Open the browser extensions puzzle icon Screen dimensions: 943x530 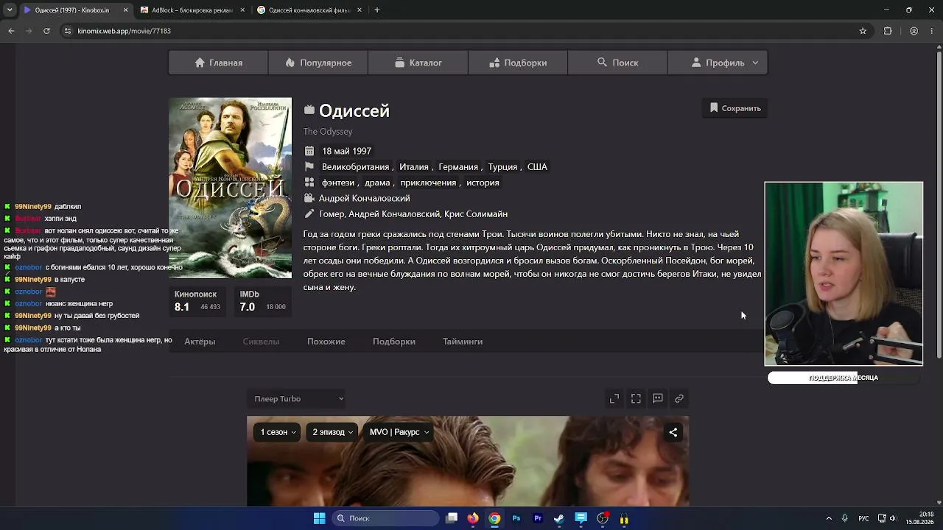tap(888, 31)
